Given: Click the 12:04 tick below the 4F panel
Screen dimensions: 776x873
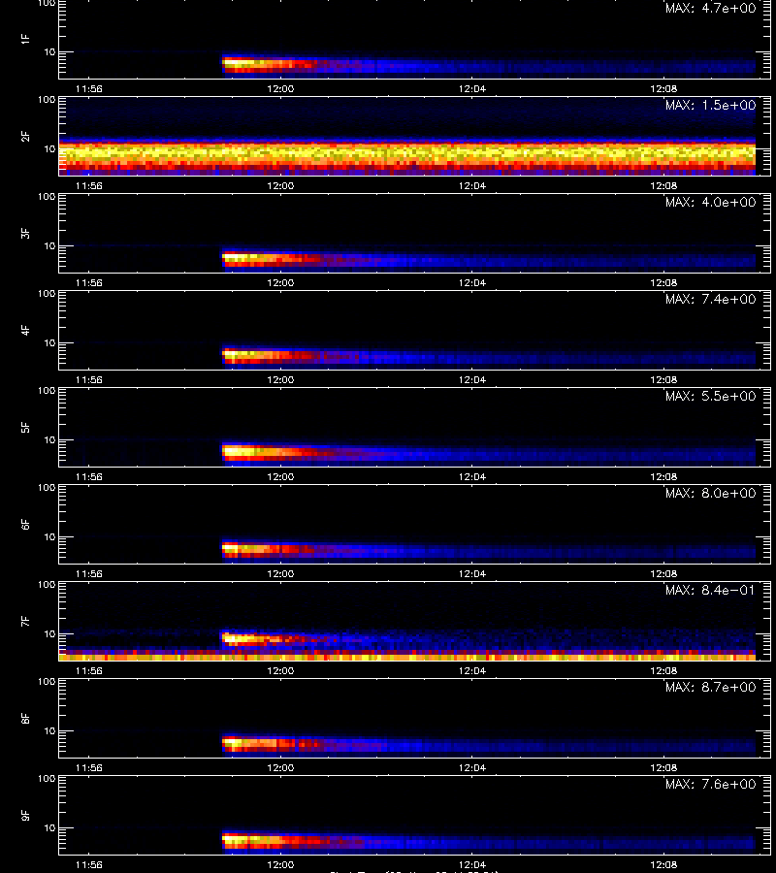Looking at the screenshot, I should 472,379.
